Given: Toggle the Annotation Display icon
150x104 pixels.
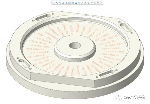Looking at the screenshot, I should [x=88, y=3].
